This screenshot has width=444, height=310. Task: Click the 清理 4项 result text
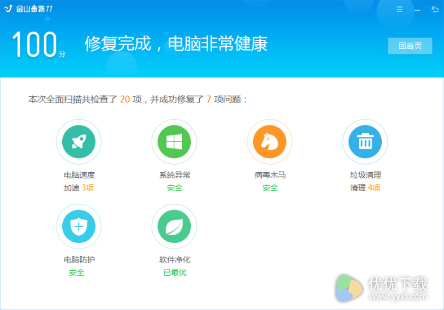point(365,188)
